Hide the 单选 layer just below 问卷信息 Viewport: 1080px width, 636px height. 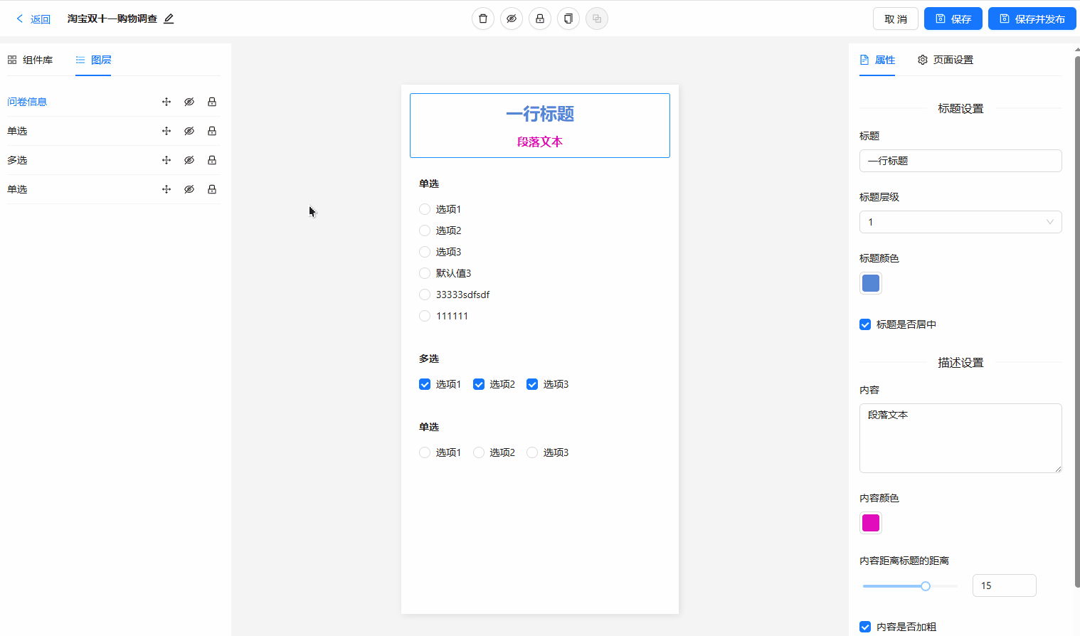point(189,131)
